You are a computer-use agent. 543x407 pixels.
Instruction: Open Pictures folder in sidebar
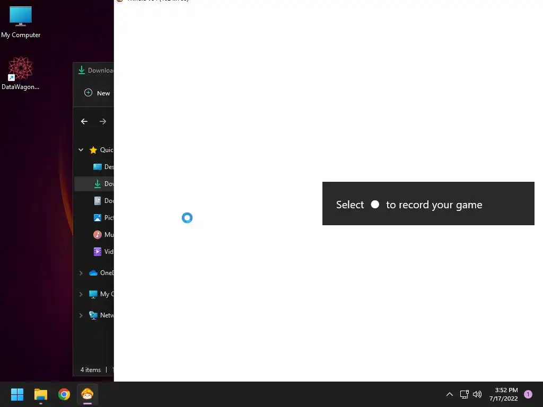(103, 218)
